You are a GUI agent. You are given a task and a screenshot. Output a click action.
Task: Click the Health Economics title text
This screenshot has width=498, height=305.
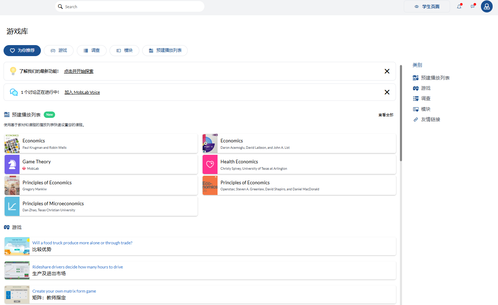click(239, 162)
